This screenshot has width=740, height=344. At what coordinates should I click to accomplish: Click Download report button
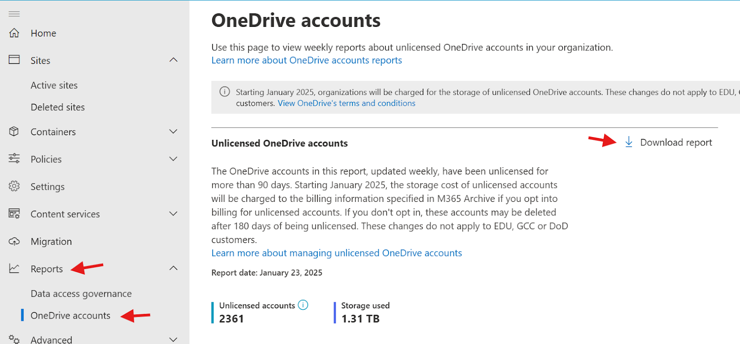click(x=669, y=142)
